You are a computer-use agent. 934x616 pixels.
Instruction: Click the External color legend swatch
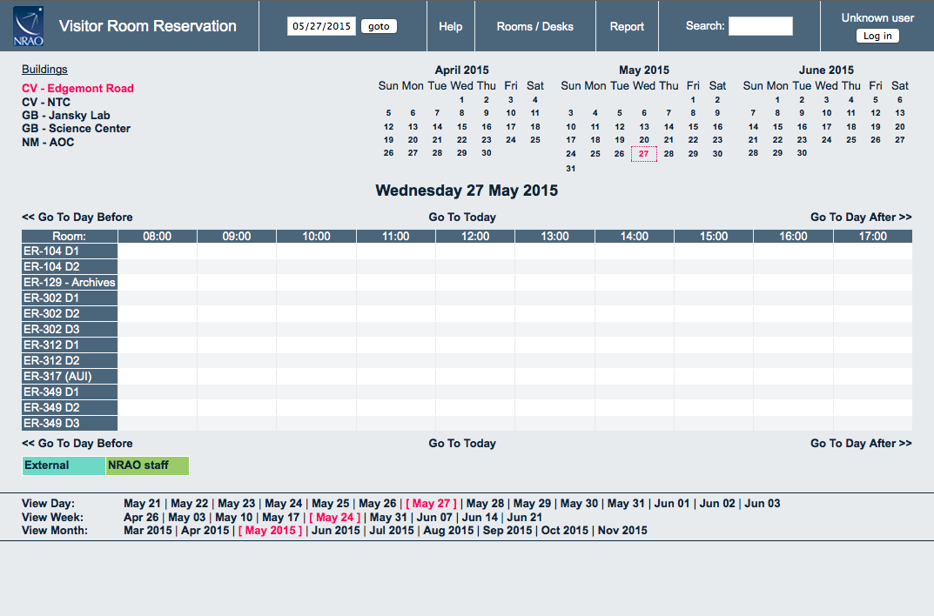click(x=64, y=465)
